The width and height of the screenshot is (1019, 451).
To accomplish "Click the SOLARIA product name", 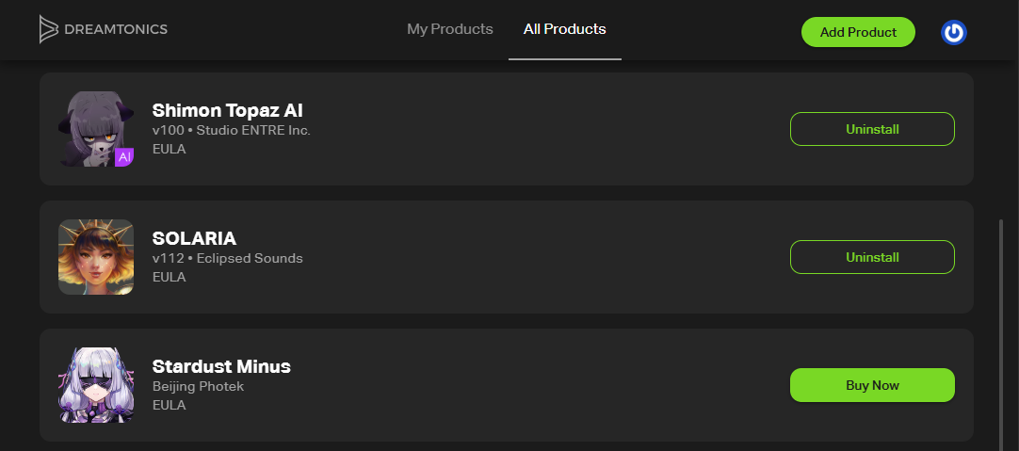I will pos(194,238).
